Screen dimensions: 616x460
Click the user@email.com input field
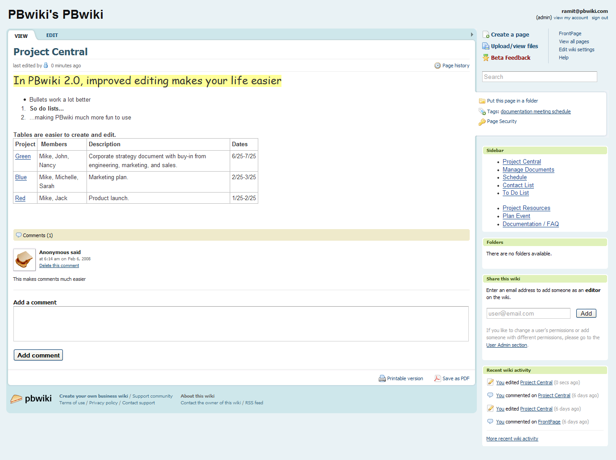pos(529,313)
